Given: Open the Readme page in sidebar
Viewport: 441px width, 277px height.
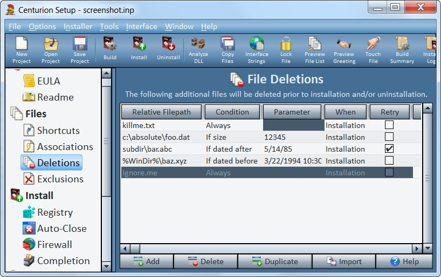Looking at the screenshot, I should pyautogui.click(x=48, y=97).
